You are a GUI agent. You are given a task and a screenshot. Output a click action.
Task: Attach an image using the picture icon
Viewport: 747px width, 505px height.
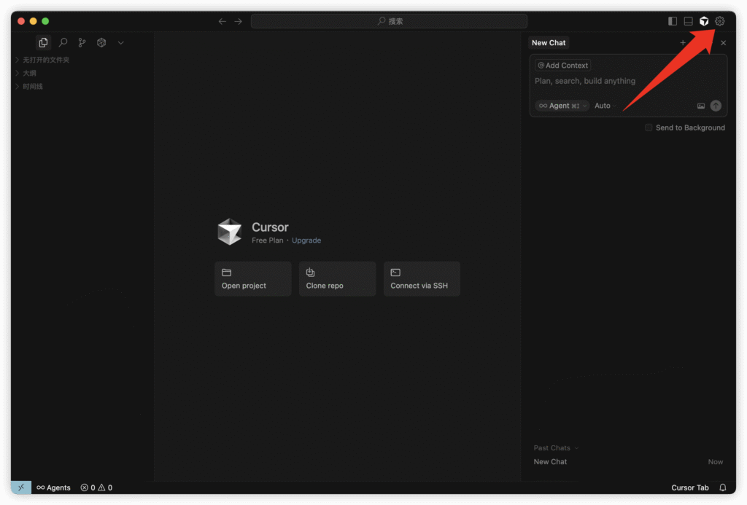[701, 106]
